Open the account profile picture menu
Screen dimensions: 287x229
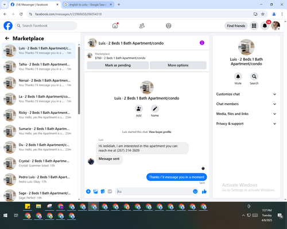click(276, 26)
